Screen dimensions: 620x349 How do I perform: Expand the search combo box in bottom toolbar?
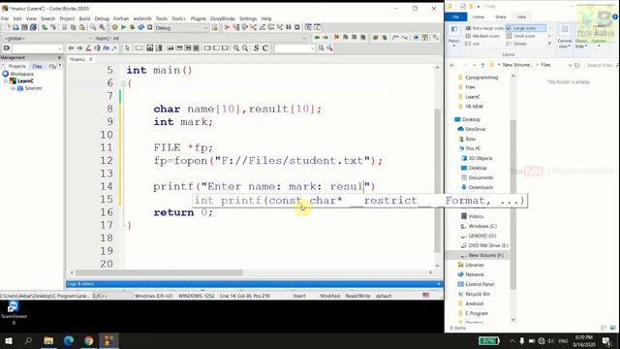click(x=59, y=48)
